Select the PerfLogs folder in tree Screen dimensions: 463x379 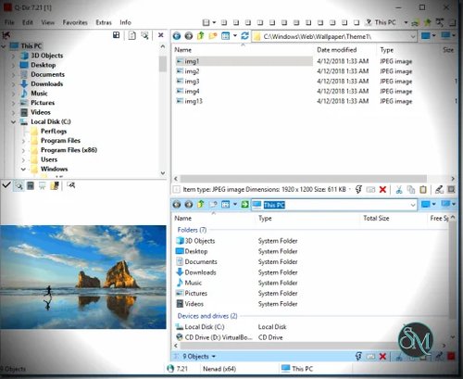tap(54, 132)
